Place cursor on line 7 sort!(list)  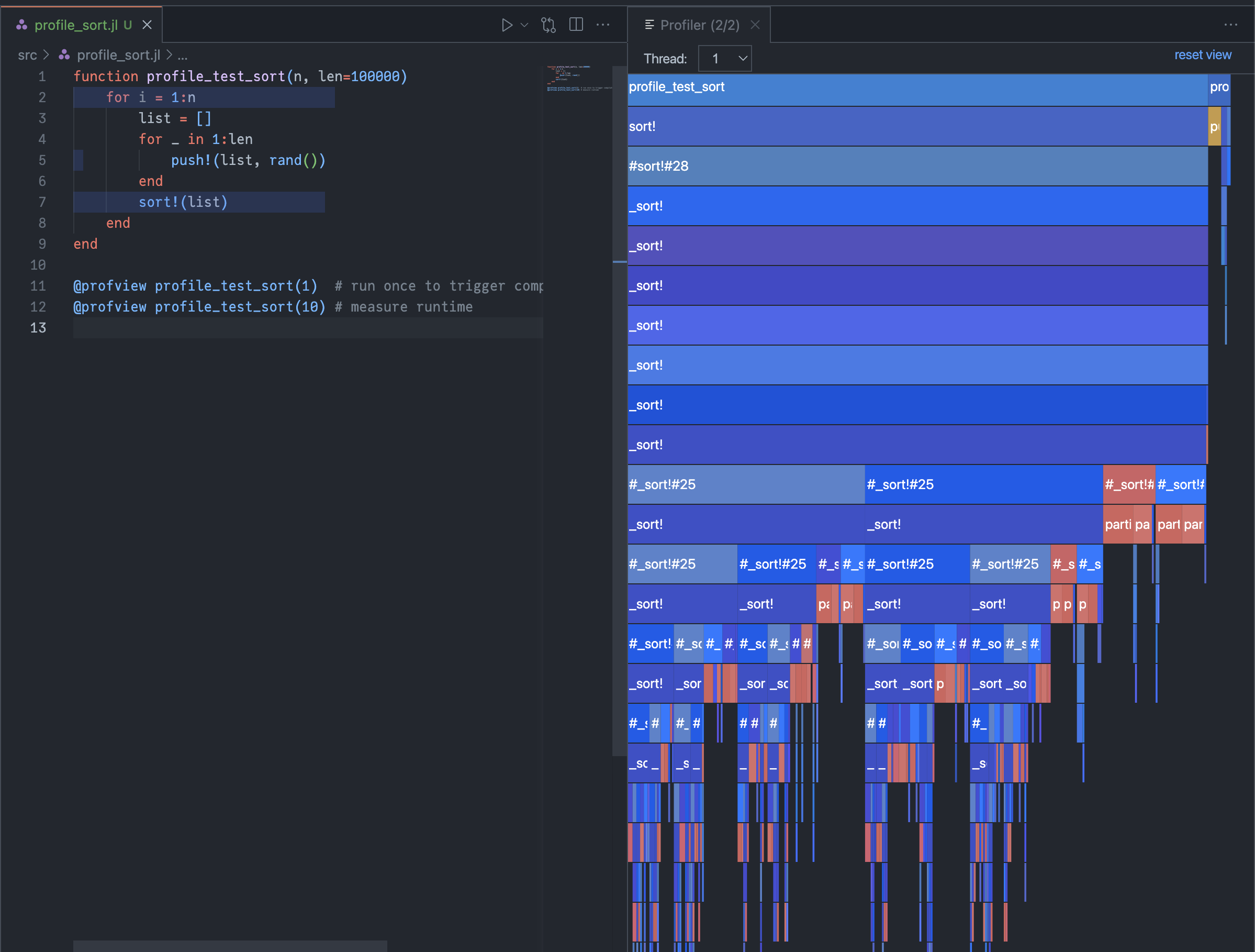(x=183, y=202)
